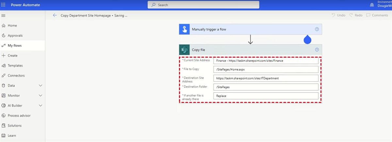Open Approvals in the sidebar

(x=15, y=35)
